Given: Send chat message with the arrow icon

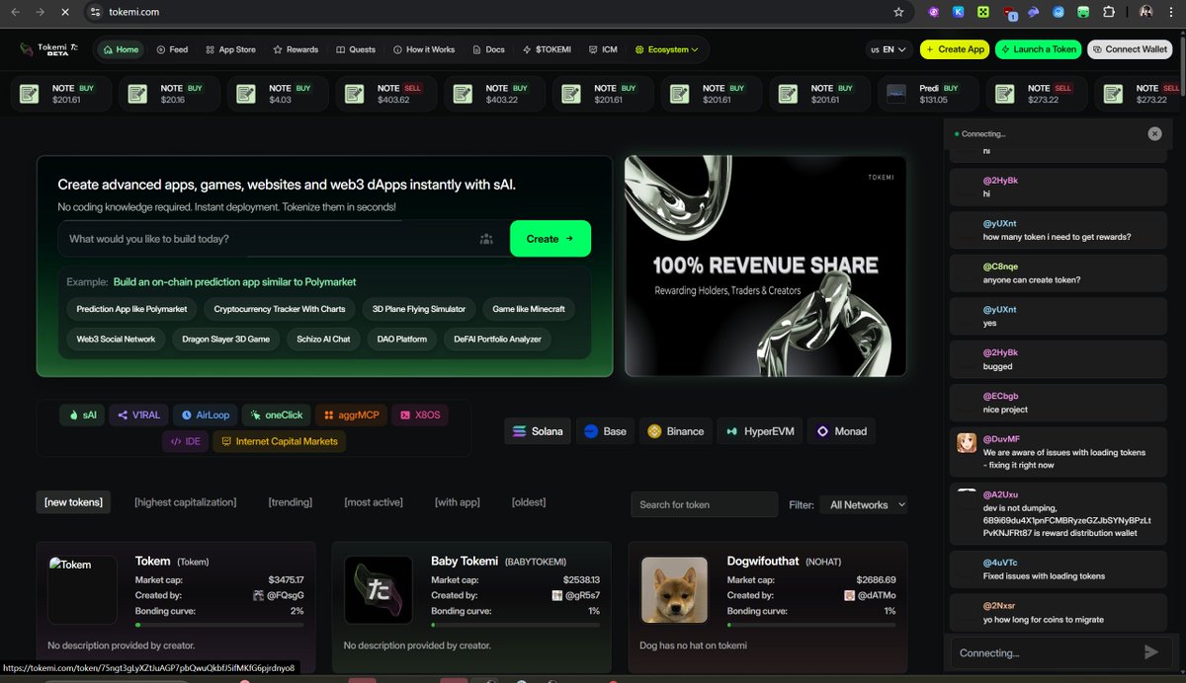Looking at the screenshot, I should tap(1150, 651).
